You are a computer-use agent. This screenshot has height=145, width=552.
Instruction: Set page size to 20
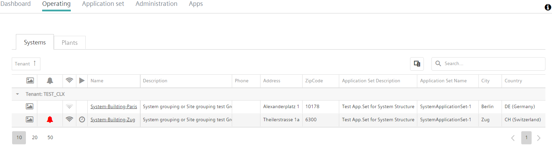click(x=35, y=137)
